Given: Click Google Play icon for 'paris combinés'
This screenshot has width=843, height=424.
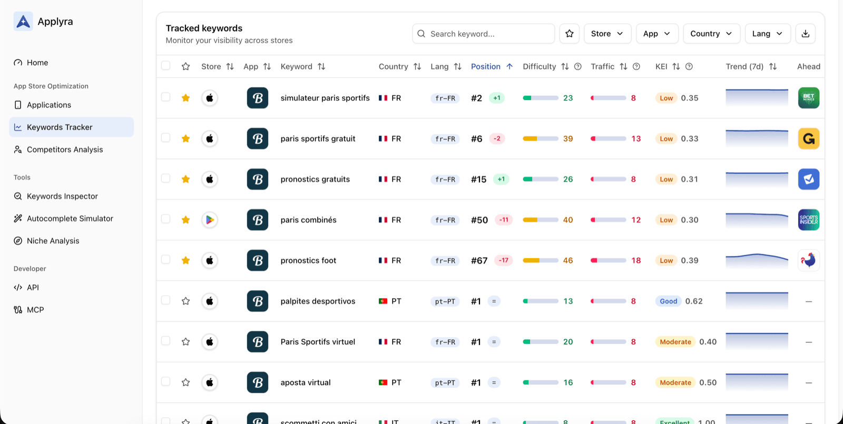Looking at the screenshot, I should click(210, 220).
